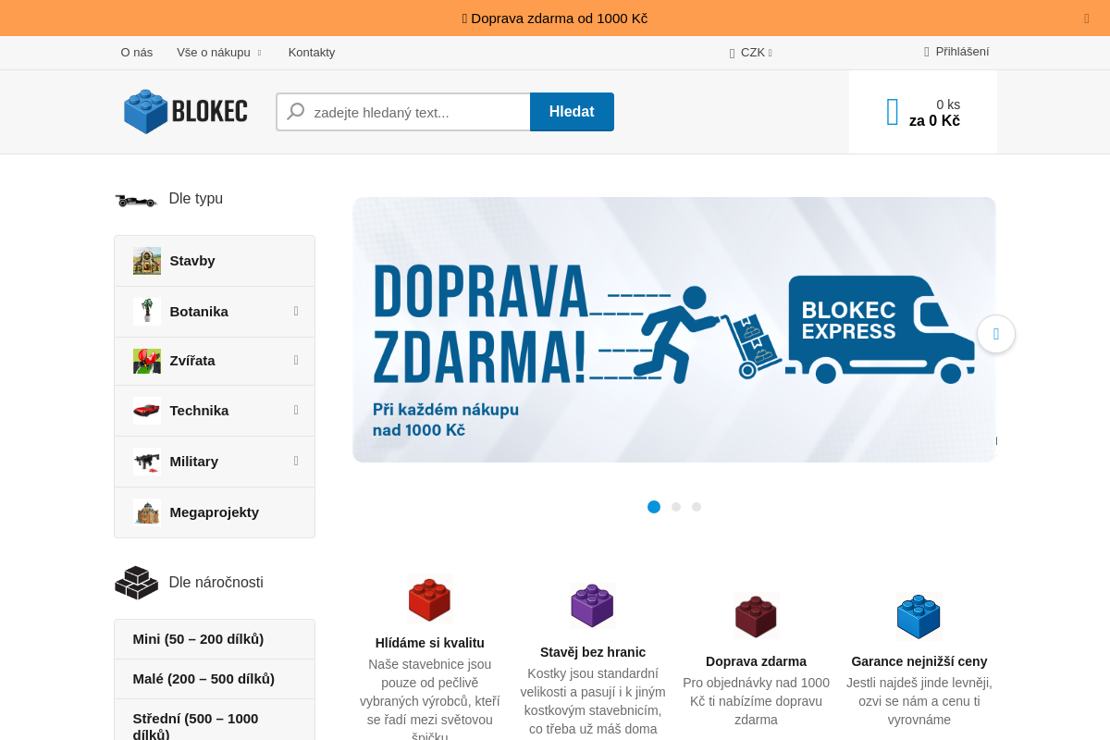1110x740 pixels.
Task: Click the Přihlášení login link
Action: click(x=962, y=52)
